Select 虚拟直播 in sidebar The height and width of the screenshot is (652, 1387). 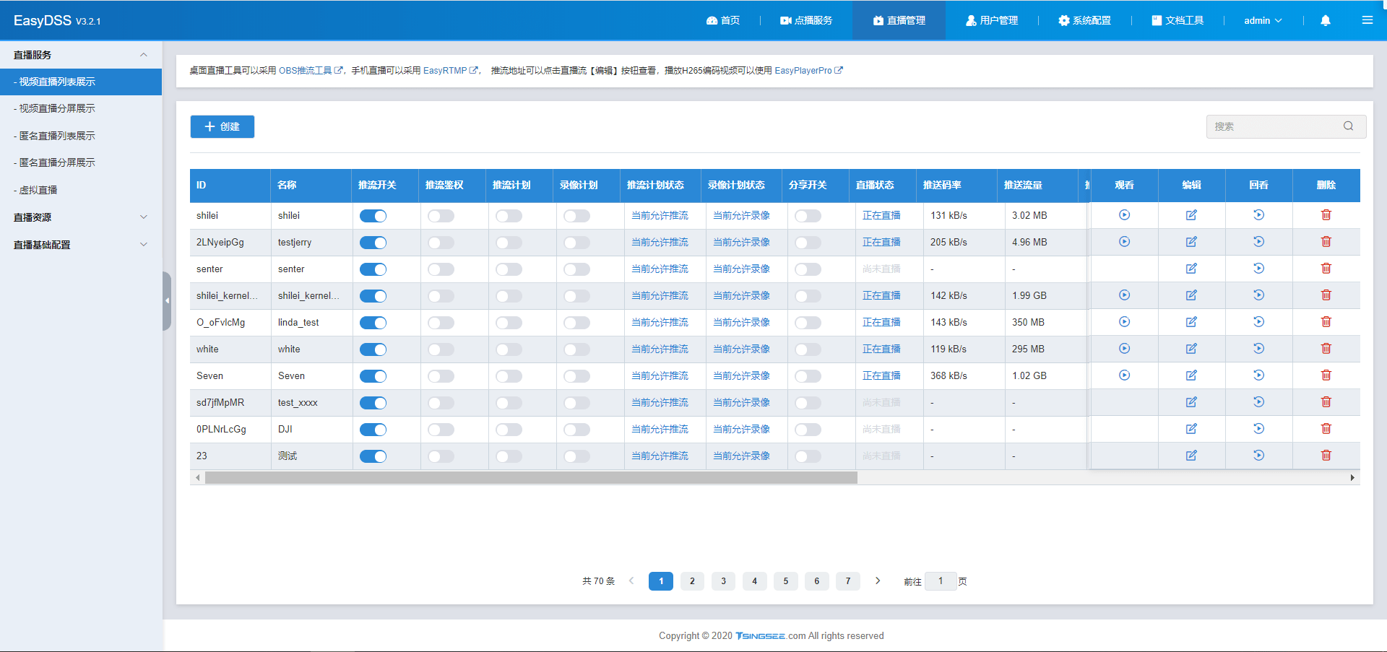[81, 190]
